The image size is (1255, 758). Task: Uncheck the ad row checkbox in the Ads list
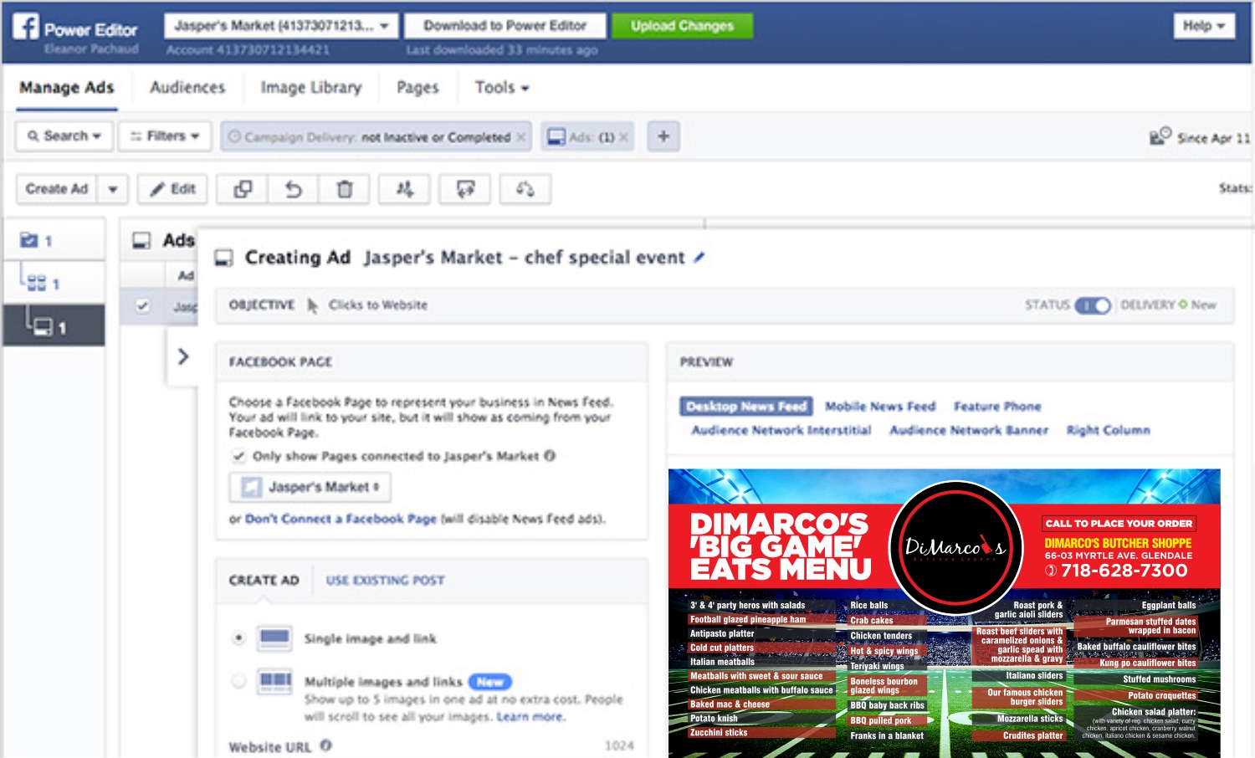point(143,306)
